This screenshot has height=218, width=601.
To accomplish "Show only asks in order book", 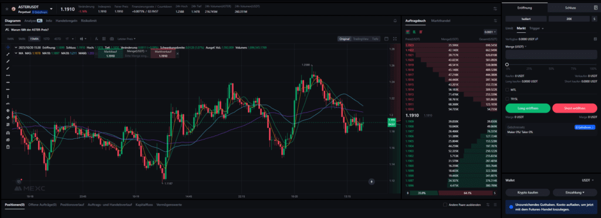I will [420, 32].
